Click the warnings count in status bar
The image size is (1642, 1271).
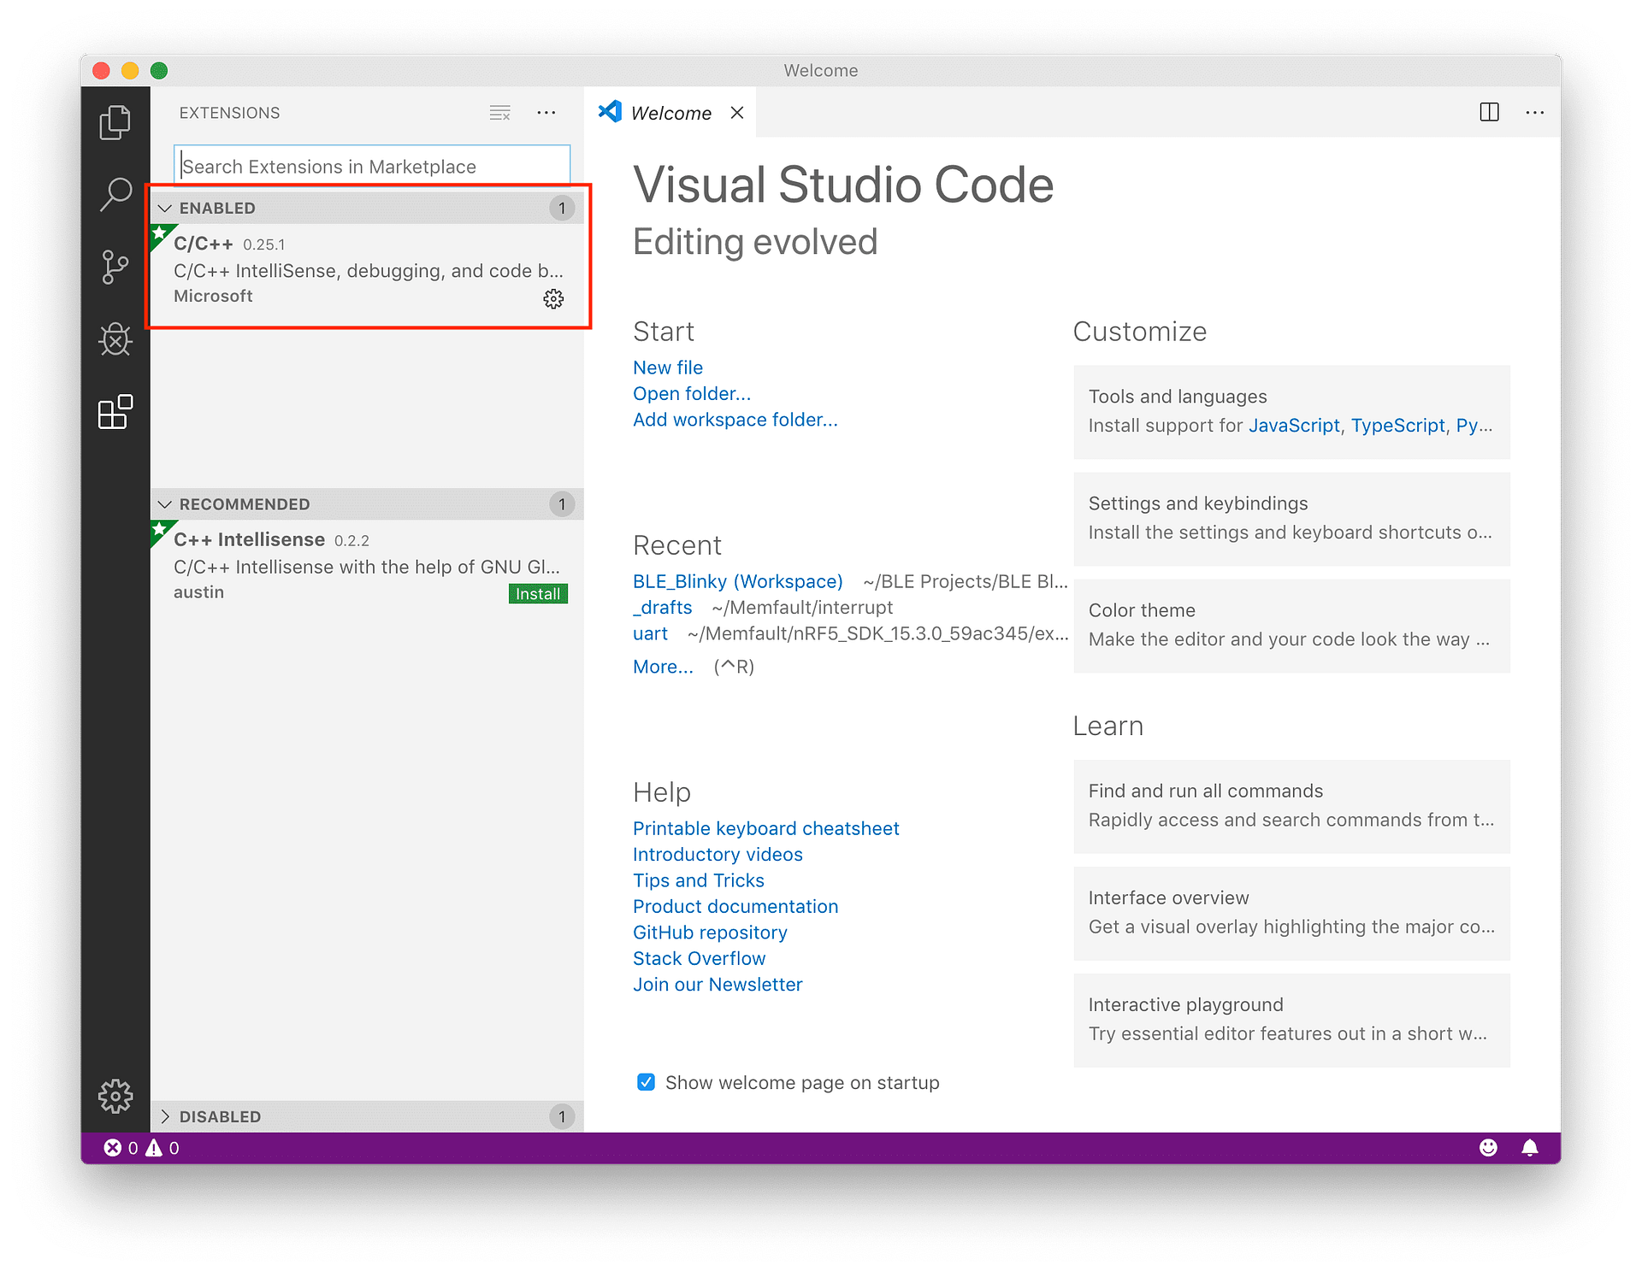pos(162,1148)
